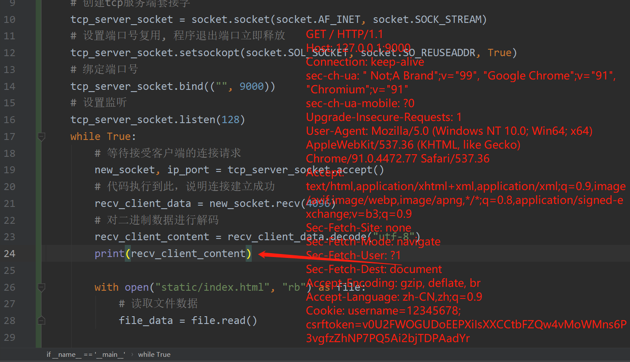
Task: Select the while True breadcrumb
Action: 154,355
